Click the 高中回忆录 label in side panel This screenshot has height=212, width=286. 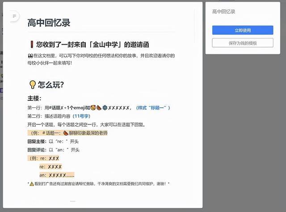(x=223, y=12)
